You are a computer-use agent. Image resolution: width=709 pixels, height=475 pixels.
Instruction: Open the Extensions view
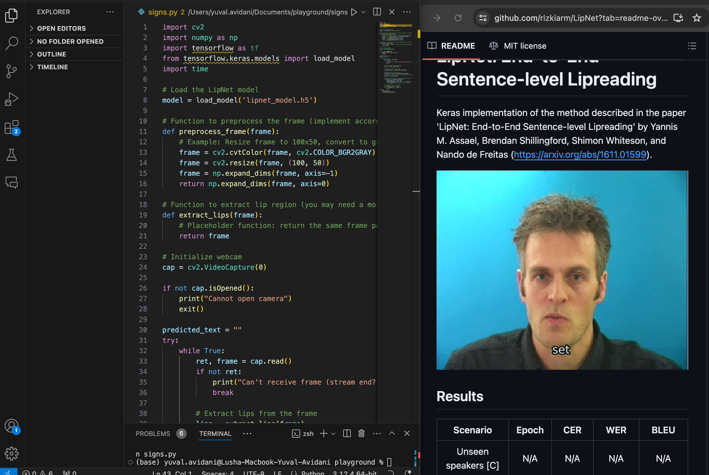(x=12, y=127)
